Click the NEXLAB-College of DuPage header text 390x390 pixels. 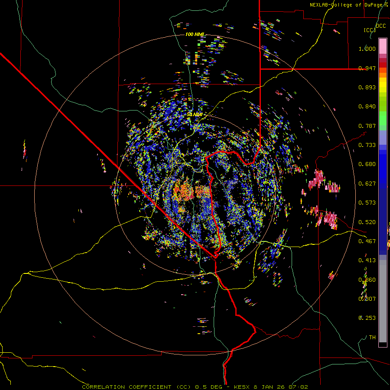coord(348,5)
